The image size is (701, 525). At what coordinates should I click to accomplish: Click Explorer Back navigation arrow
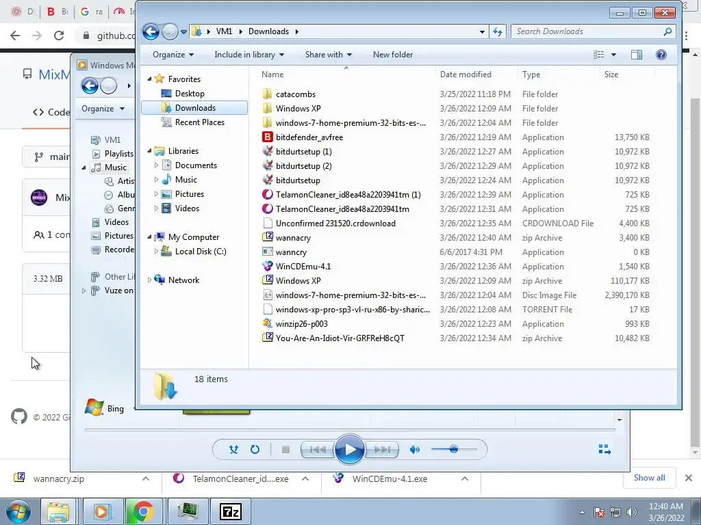[151, 31]
